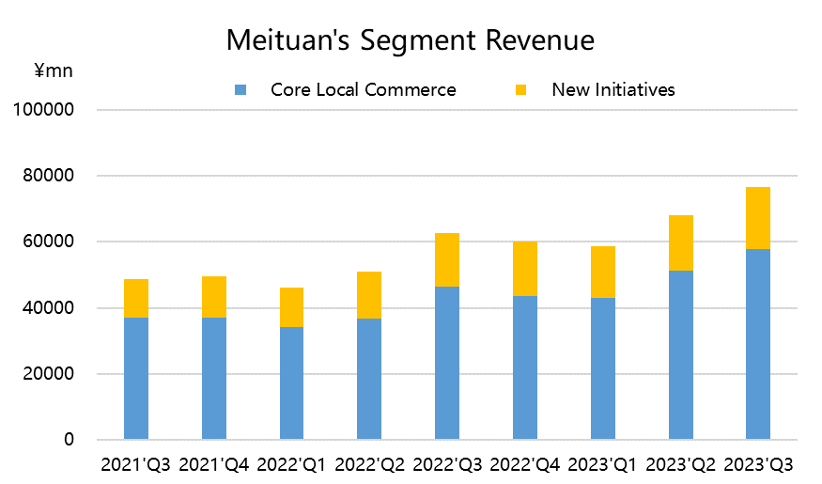Click the 40000 y-axis label
Viewport: 822px width, 484px height.
pos(48,307)
